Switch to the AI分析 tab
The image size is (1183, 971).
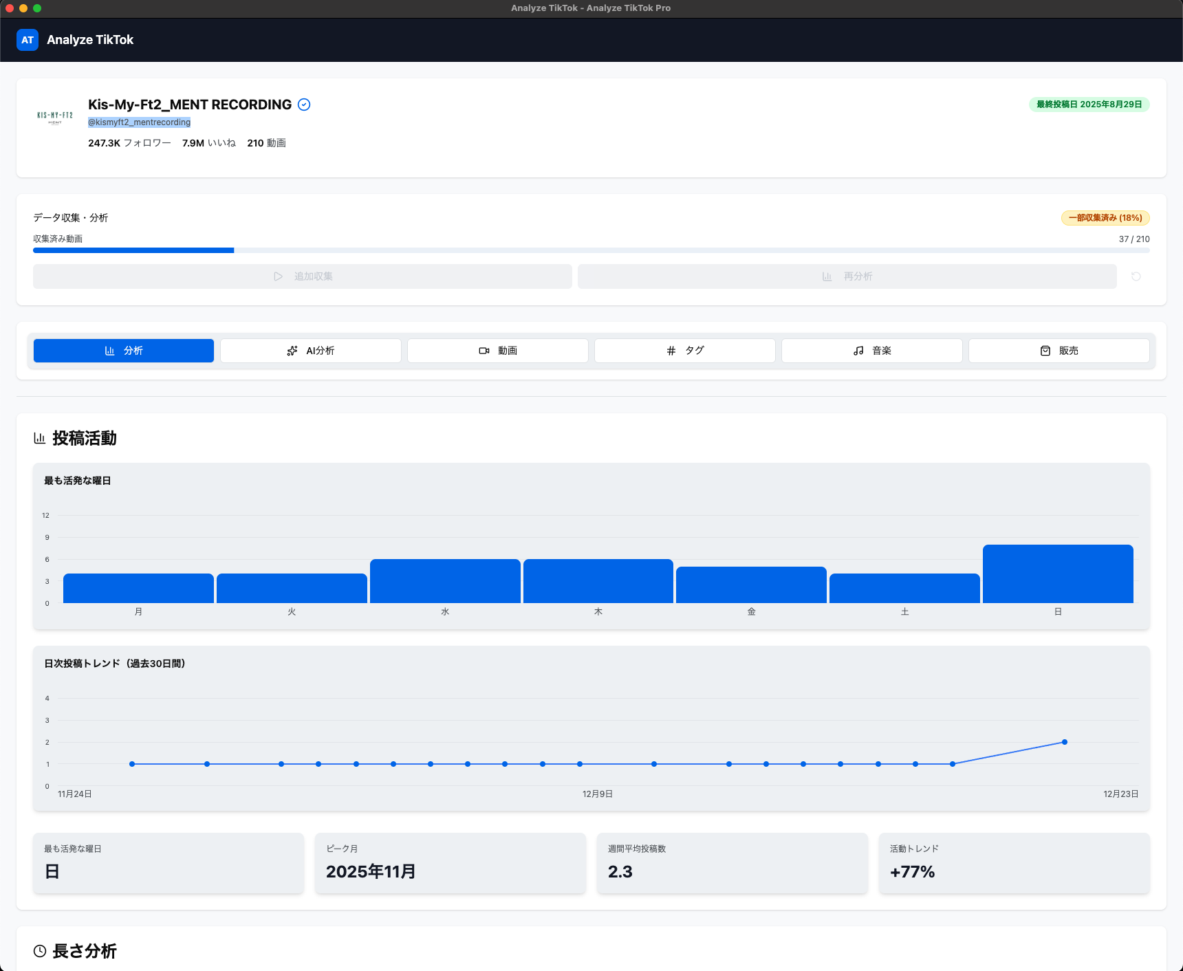310,350
